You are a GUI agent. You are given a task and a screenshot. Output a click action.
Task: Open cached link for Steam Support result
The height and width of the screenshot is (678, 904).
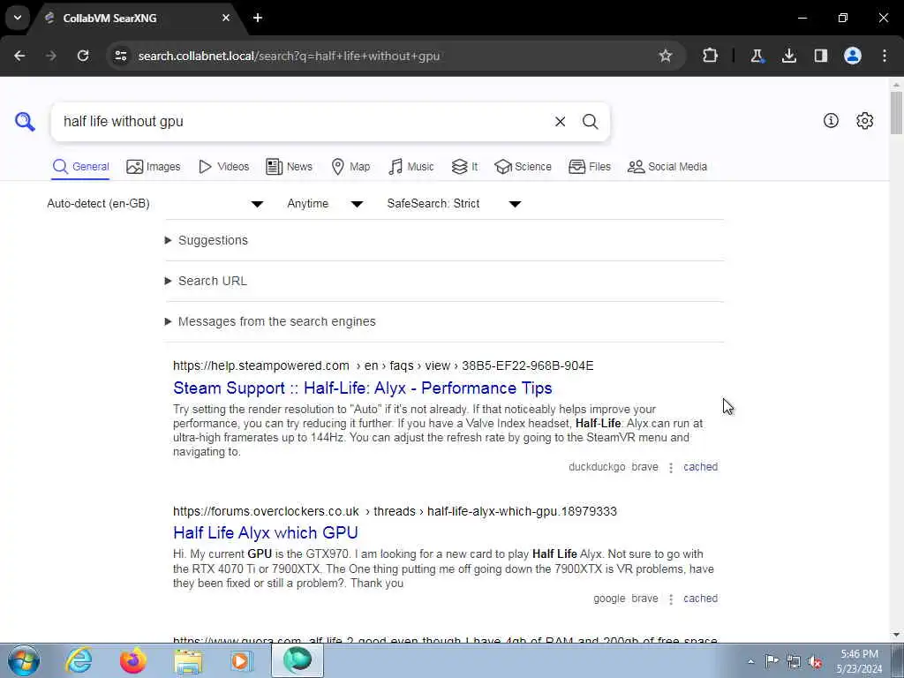(700, 467)
